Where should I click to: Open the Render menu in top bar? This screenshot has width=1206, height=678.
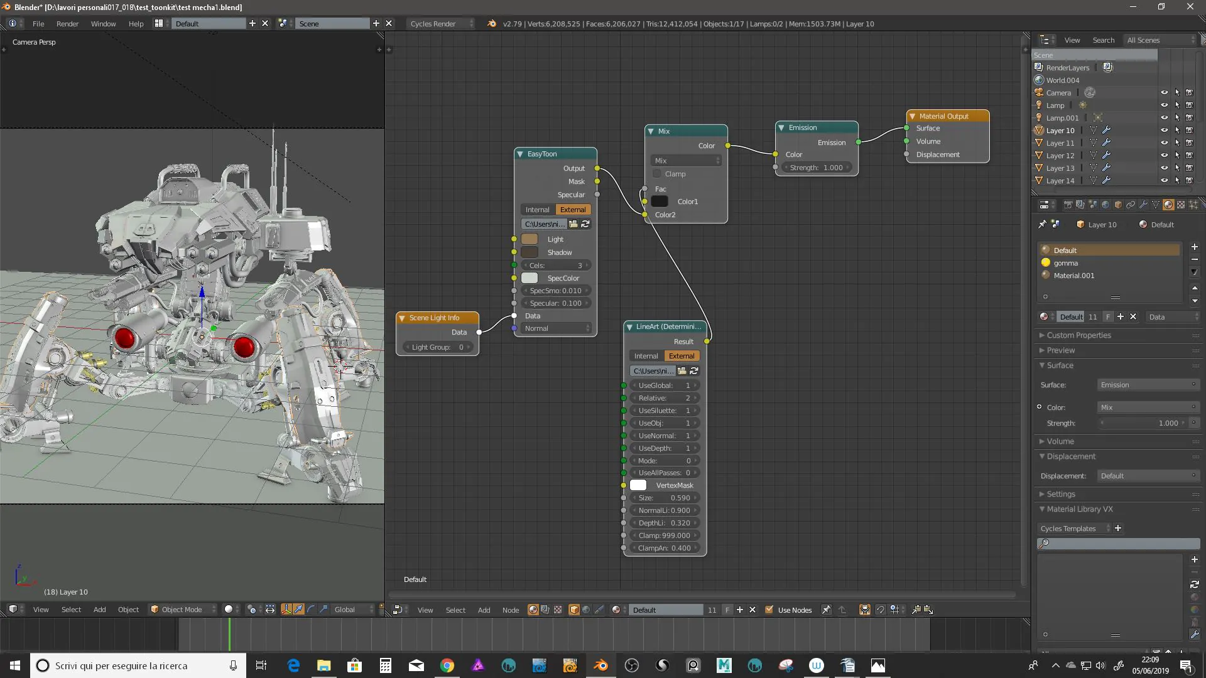(x=67, y=23)
